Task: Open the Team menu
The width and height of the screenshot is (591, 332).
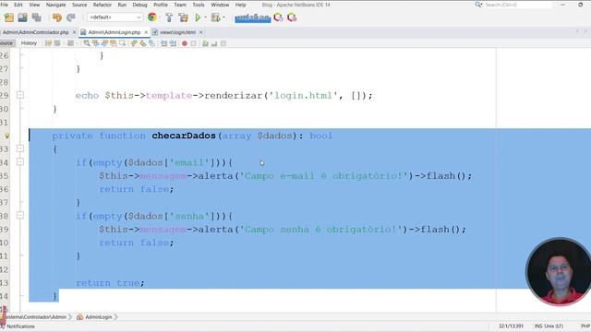Action: coord(180,5)
